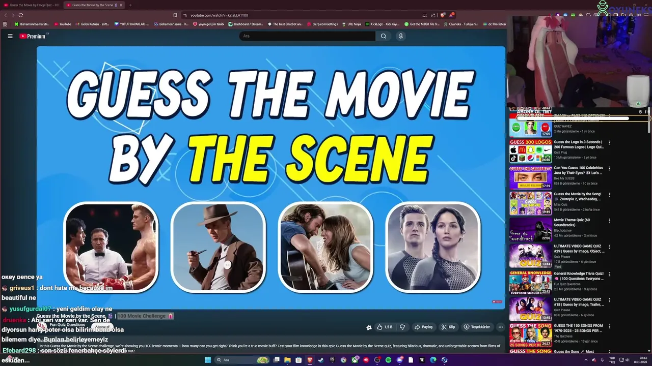This screenshot has width=652, height=366.
Task: Open File Explorer from the taskbar
Action: (x=287, y=360)
